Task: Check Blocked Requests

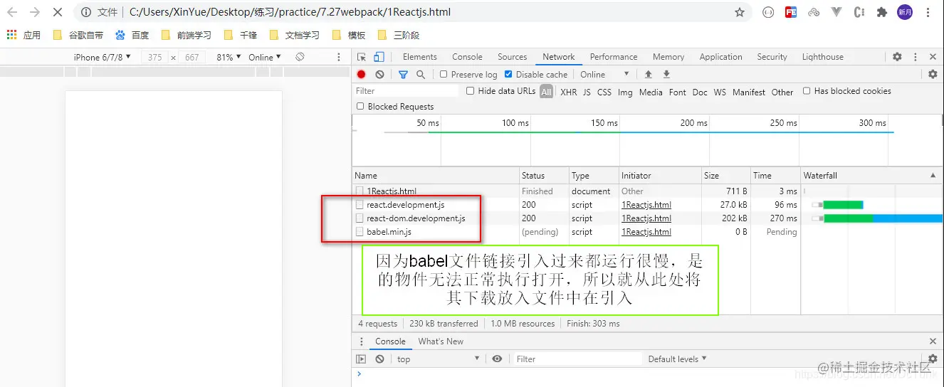Action: point(360,107)
